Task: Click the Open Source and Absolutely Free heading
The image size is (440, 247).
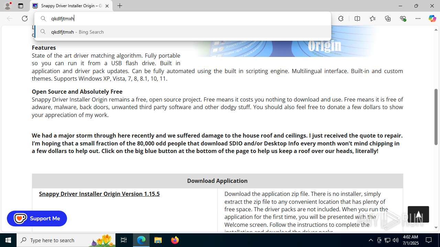Action: tap(77, 92)
